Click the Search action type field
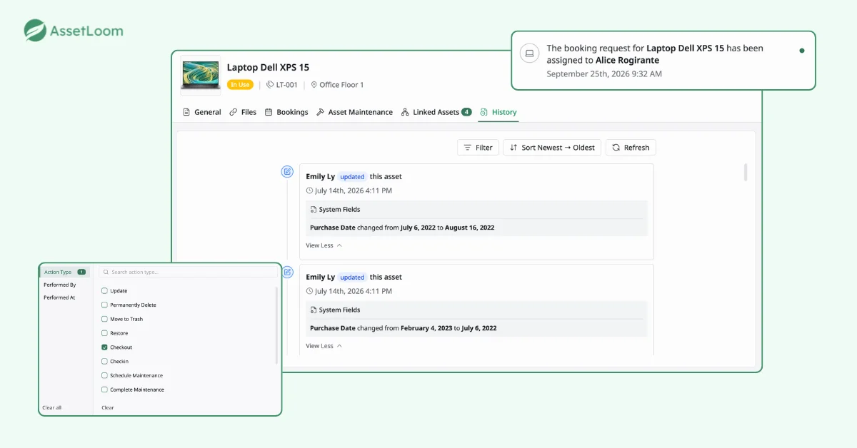 (188, 272)
